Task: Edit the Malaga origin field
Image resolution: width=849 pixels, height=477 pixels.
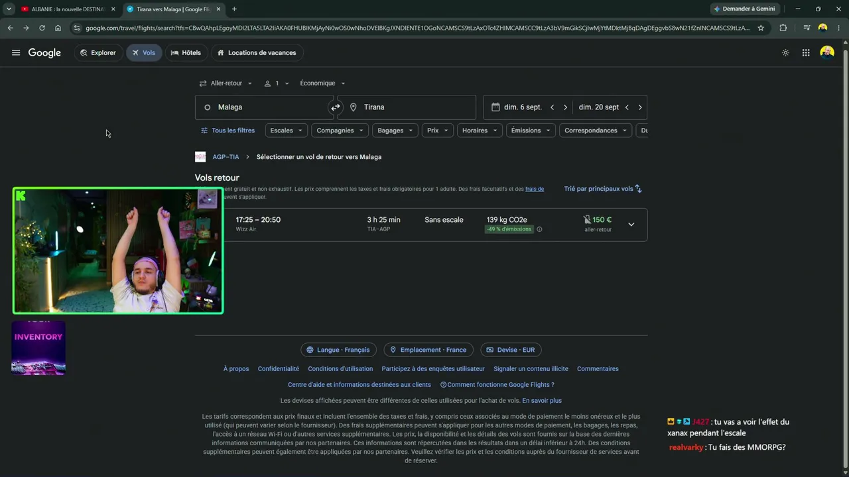Action: [x=264, y=107]
